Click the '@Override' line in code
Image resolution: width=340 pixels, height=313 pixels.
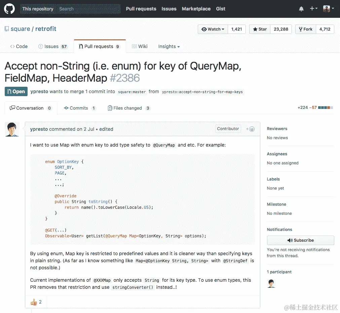pos(66,196)
